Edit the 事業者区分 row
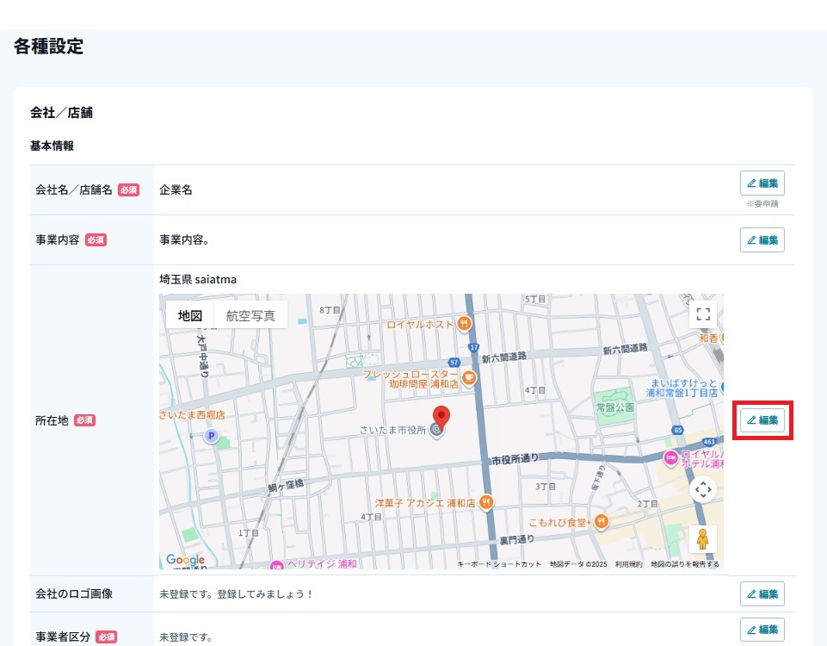This screenshot has height=646, width=827. click(x=762, y=630)
